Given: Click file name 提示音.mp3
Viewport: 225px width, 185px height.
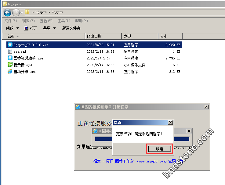Looking at the screenshot, I should pos(23,65).
